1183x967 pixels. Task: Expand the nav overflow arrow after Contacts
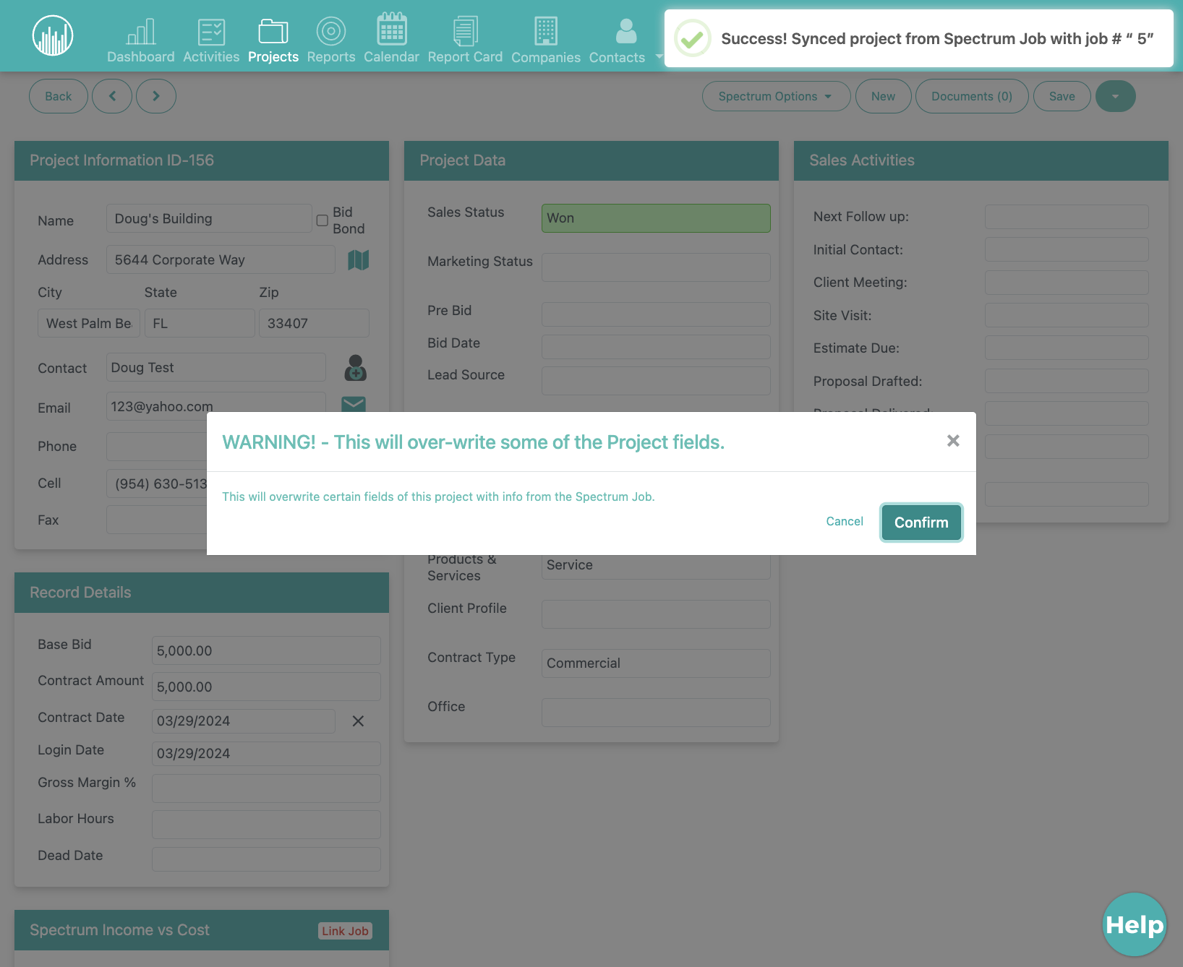[x=659, y=56]
